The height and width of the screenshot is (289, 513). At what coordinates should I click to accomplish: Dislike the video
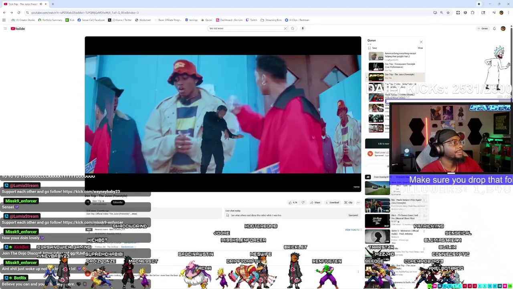[x=303, y=202]
